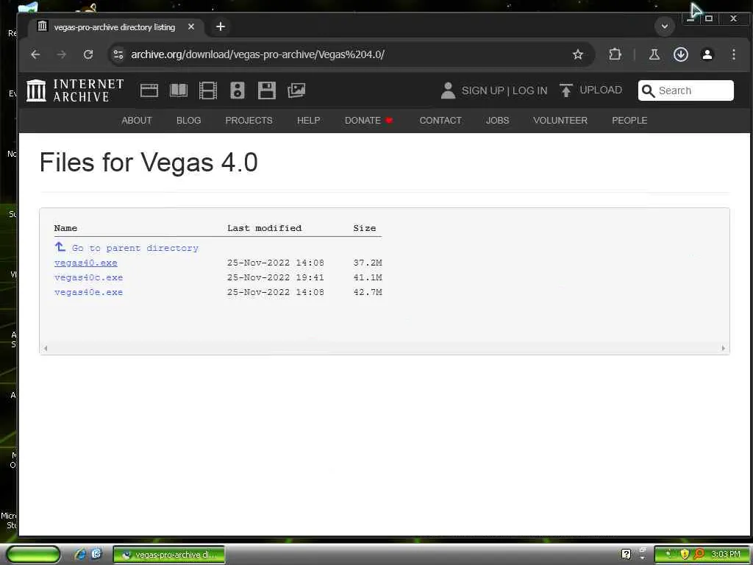This screenshot has height=565, width=753.
Task: Click the help question mark tray icon
Action: (x=626, y=555)
